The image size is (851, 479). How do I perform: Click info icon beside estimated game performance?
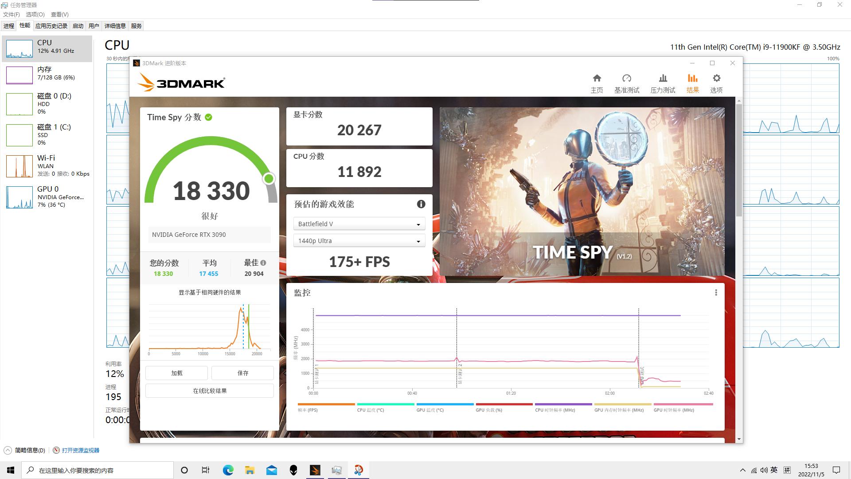coord(421,204)
